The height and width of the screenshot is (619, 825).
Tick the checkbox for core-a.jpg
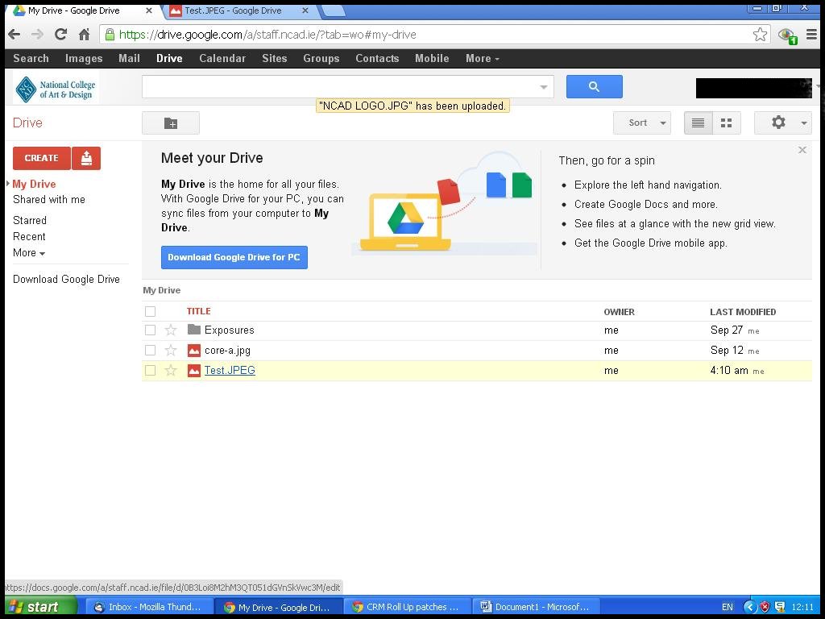(151, 351)
